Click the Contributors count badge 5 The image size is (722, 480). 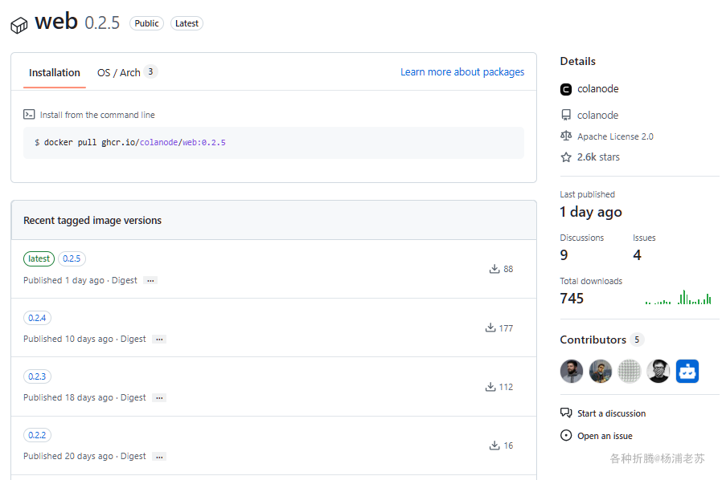637,340
